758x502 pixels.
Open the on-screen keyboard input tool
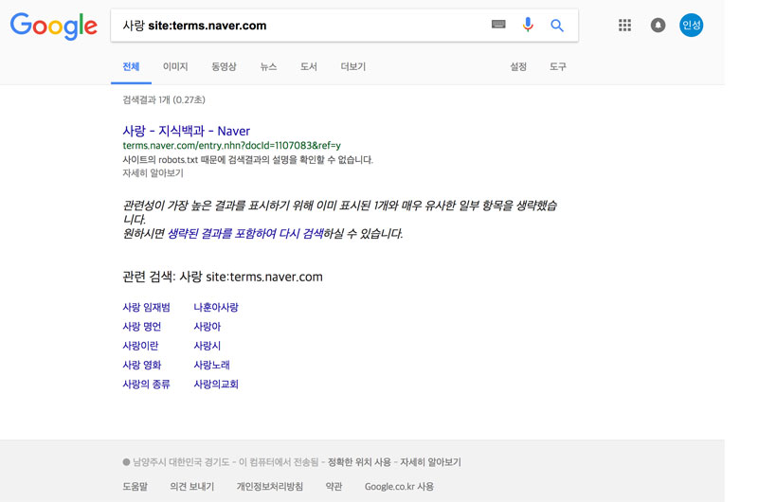coord(498,25)
